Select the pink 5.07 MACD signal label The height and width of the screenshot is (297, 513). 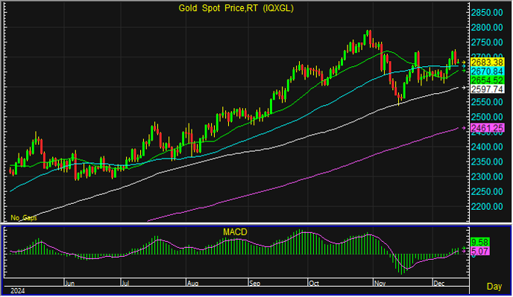pos(479,252)
